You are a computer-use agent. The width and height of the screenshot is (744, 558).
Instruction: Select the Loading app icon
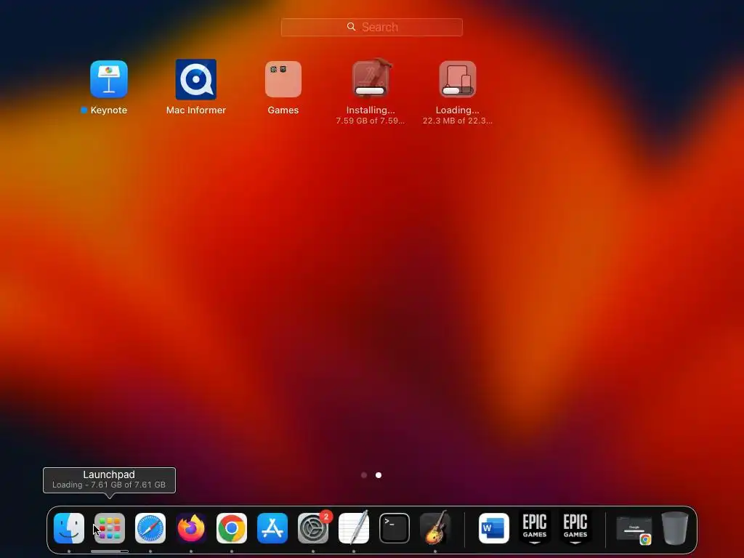tap(458, 79)
